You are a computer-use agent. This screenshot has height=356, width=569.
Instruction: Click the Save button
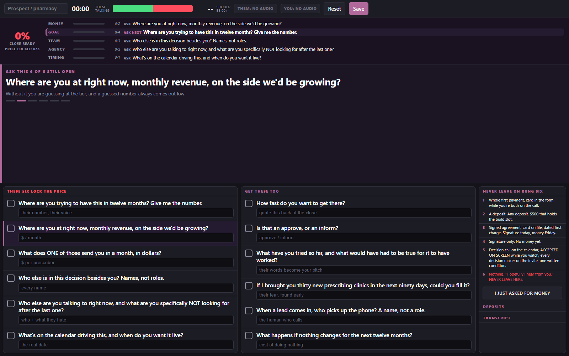(358, 9)
